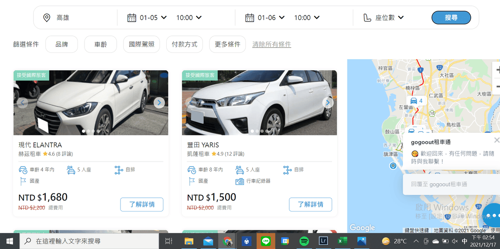Show next photo of the YARIS
The width and height of the screenshot is (500, 249).
pyautogui.click(x=327, y=102)
